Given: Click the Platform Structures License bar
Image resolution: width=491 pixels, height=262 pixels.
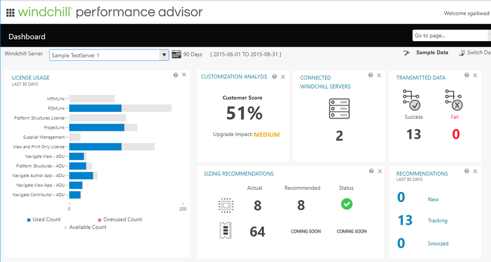Looking at the screenshot, I should click(x=98, y=118).
